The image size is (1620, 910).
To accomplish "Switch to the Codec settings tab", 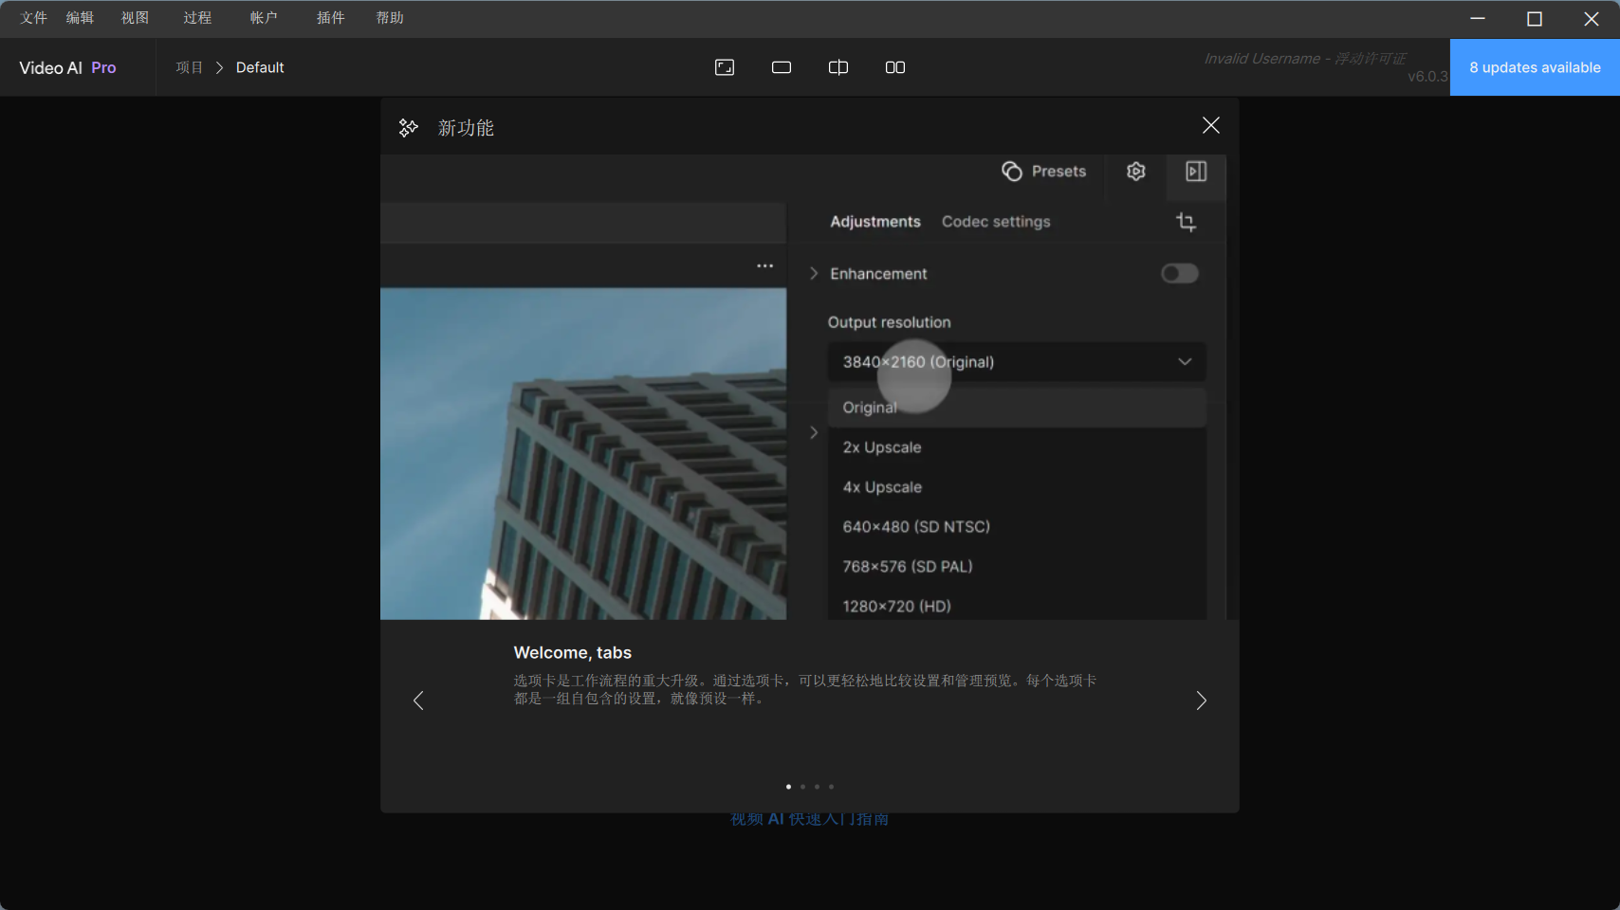I will pos(996,222).
